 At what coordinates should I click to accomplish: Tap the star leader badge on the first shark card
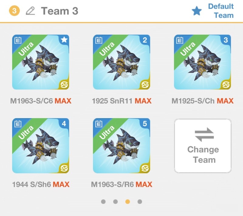point(64,40)
